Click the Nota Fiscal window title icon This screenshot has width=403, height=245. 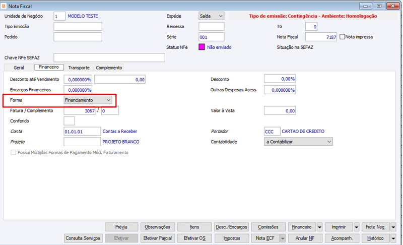[4, 6]
